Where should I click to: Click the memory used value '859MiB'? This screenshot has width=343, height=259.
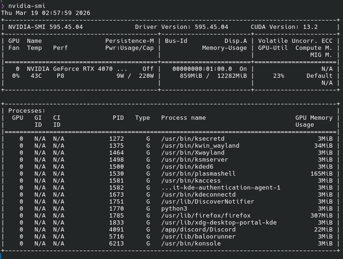191,76
